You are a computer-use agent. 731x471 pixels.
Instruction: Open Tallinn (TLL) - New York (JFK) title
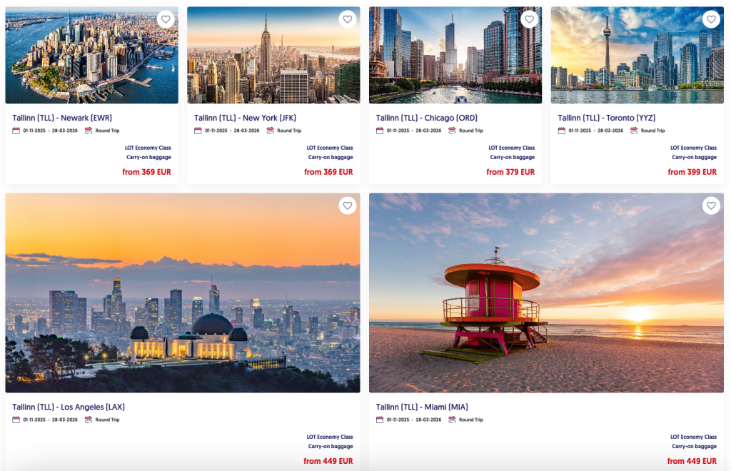click(x=246, y=118)
